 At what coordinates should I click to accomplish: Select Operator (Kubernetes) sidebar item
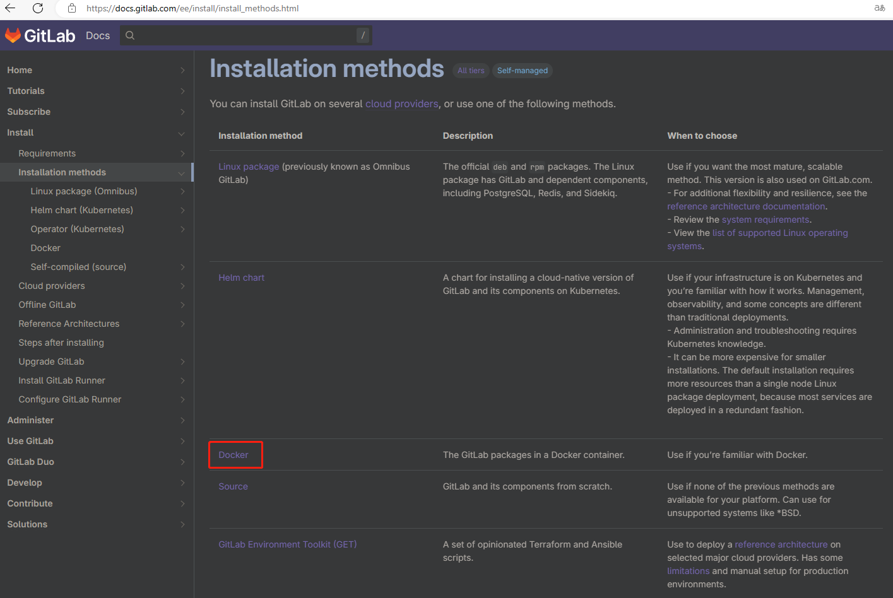pyautogui.click(x=77, y=229)
